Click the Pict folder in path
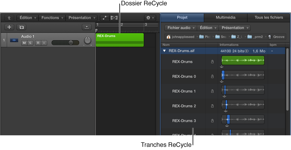Viewport: 291px width, 150px height. pos(205,37)
